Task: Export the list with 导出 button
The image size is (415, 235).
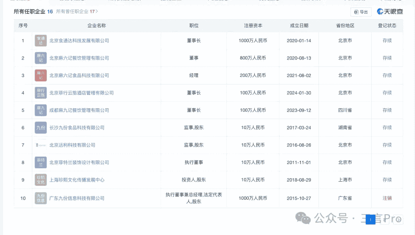Action: pyautogui.click(x=361, y=12)
